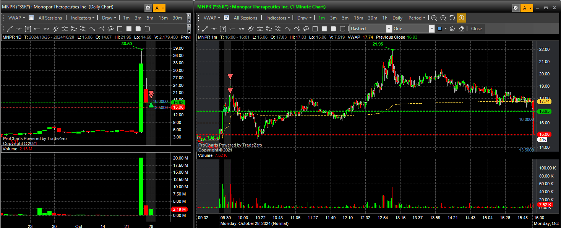Viewport: 561px width, 228px height.
Task: Open Indicators dropdown in Daily Chart
Action: (x=83, y=18)
